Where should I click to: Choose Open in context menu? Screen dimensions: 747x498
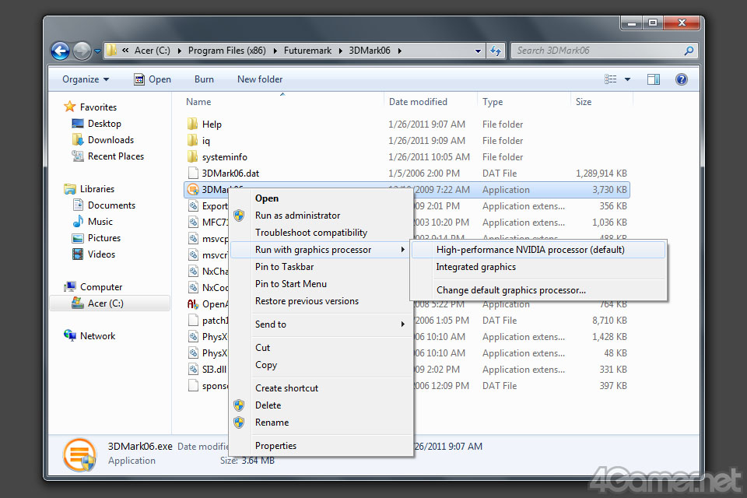pos(266,198)
